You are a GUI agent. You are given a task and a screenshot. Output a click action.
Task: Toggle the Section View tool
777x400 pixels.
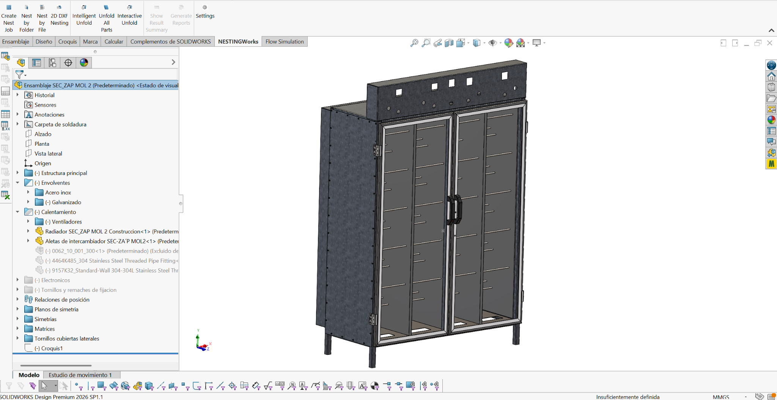449,43
